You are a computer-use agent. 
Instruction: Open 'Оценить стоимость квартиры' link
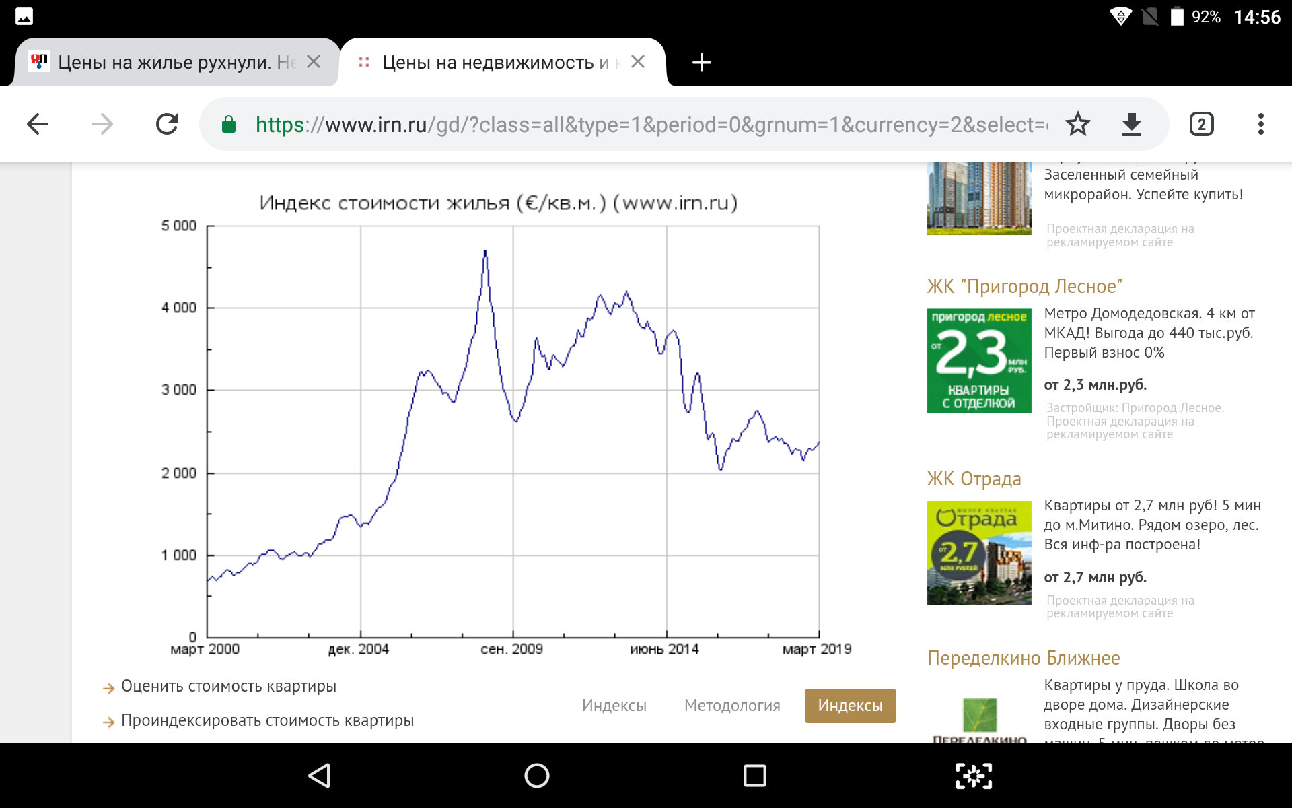[x=229, y=686]
